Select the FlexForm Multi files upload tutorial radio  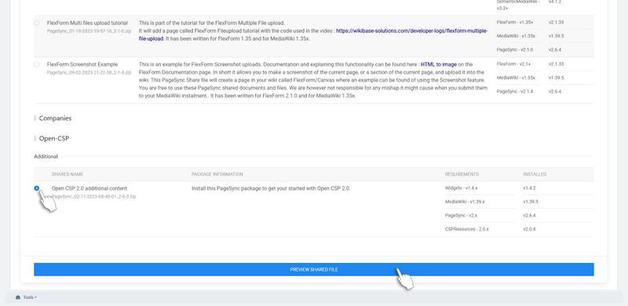pyautogui.click(x=37, y=23)
